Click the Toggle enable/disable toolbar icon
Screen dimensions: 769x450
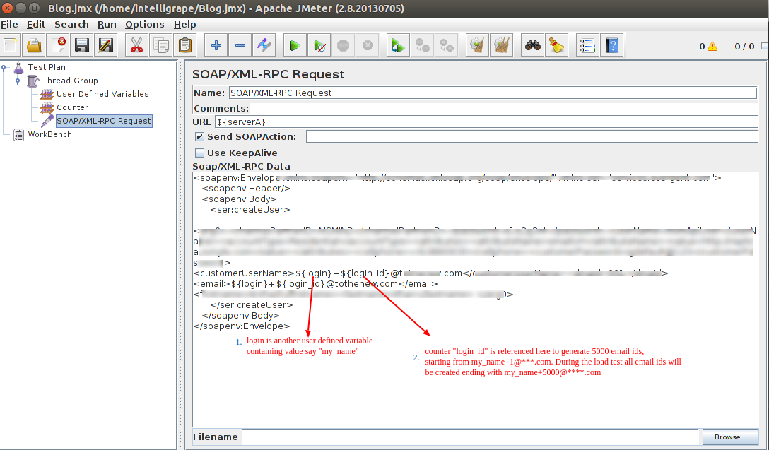[x=264, y=46]
